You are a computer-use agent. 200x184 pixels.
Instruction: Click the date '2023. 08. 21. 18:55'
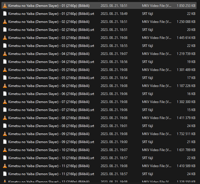(114, 46)
